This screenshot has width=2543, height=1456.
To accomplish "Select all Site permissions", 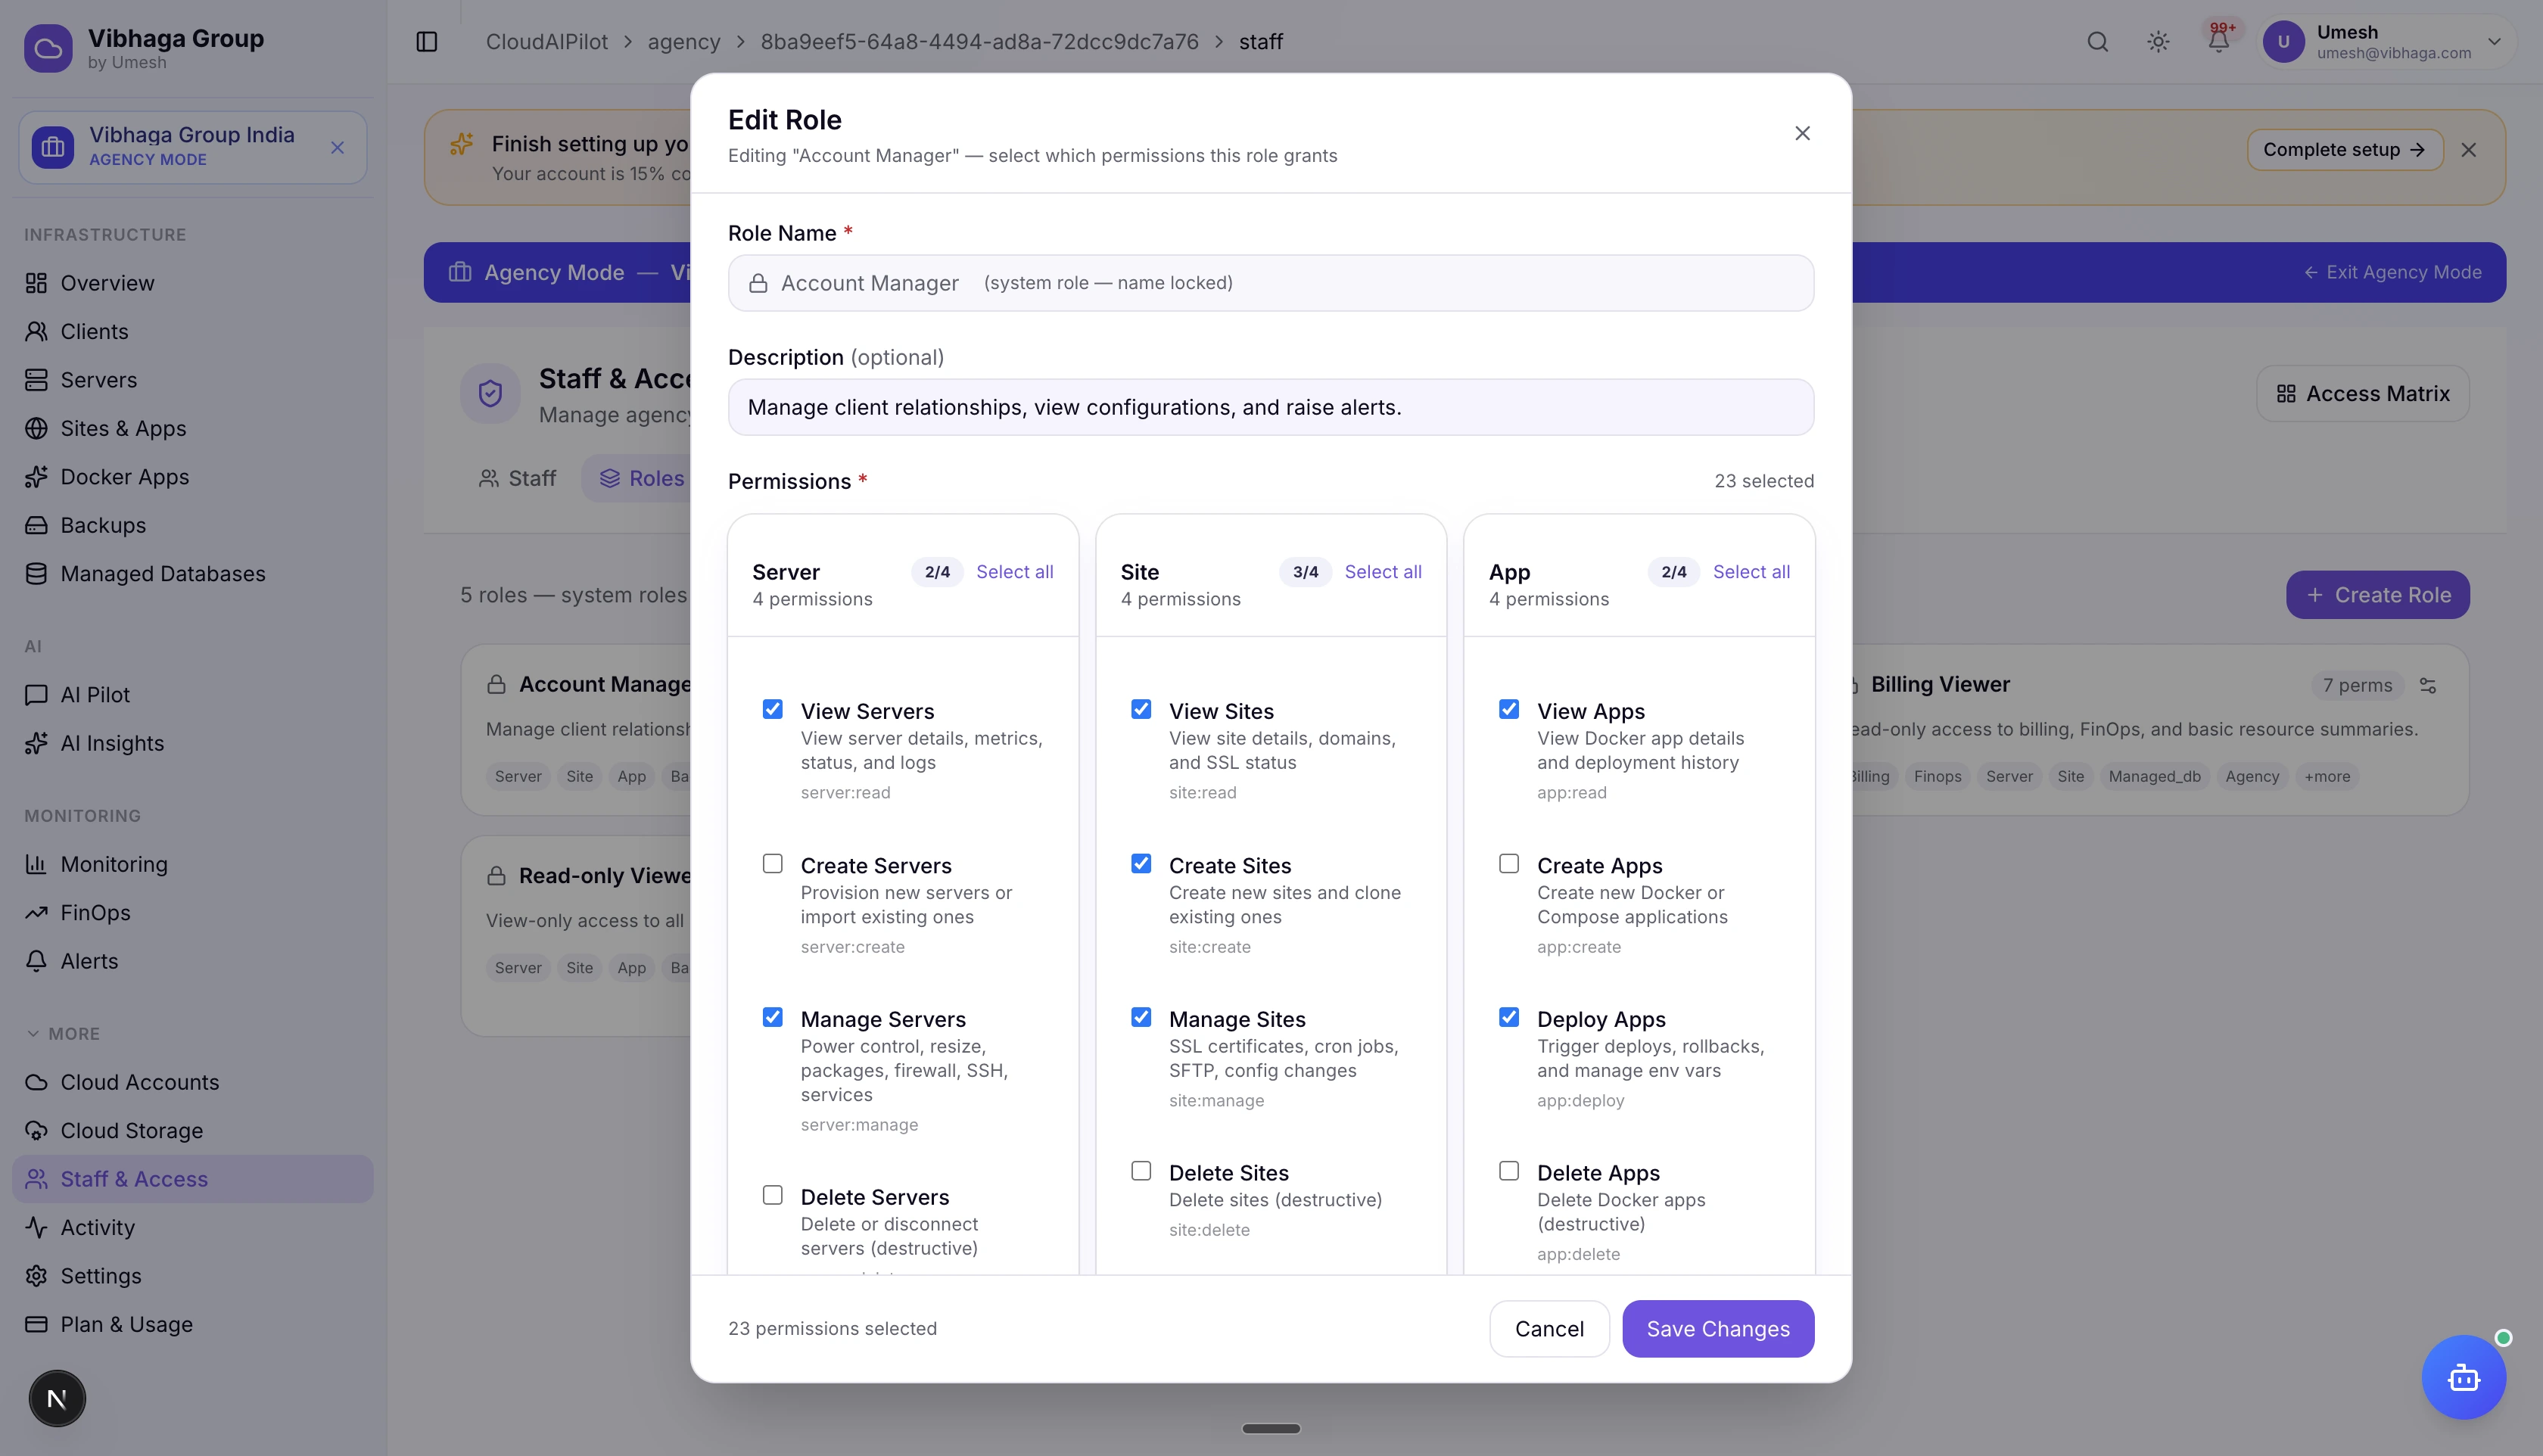I will point(1383,572).
